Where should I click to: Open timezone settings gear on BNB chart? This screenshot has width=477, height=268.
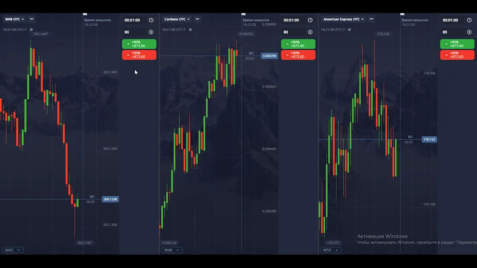pyautogui.click(x=31, y=29)
